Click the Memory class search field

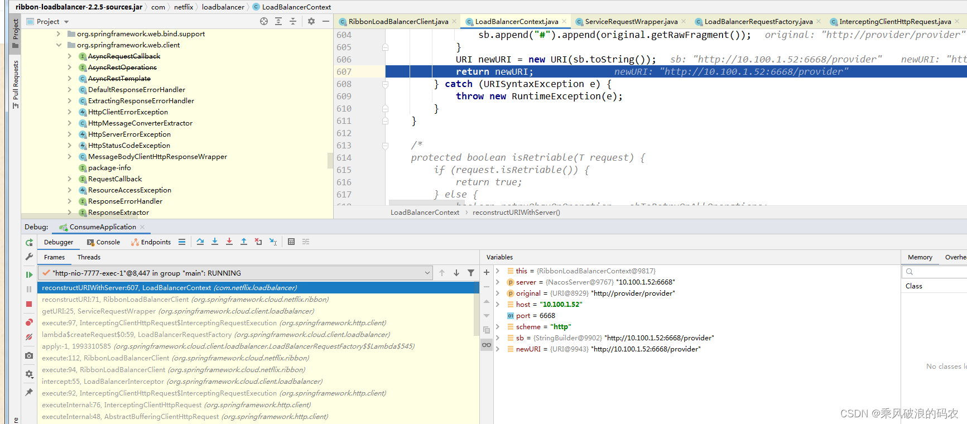click(935, 272)
